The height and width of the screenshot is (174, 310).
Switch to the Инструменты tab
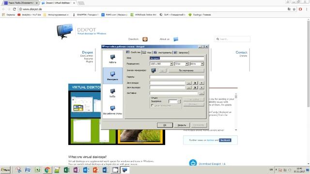pyautogui.click(x=163, y=53)
